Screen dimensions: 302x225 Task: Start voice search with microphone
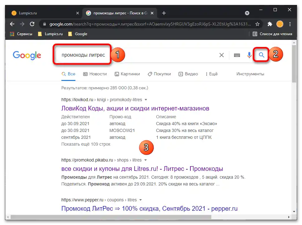coord(249,55)
